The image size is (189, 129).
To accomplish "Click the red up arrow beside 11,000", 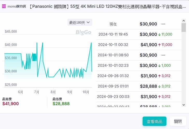I will coord(159,45).
